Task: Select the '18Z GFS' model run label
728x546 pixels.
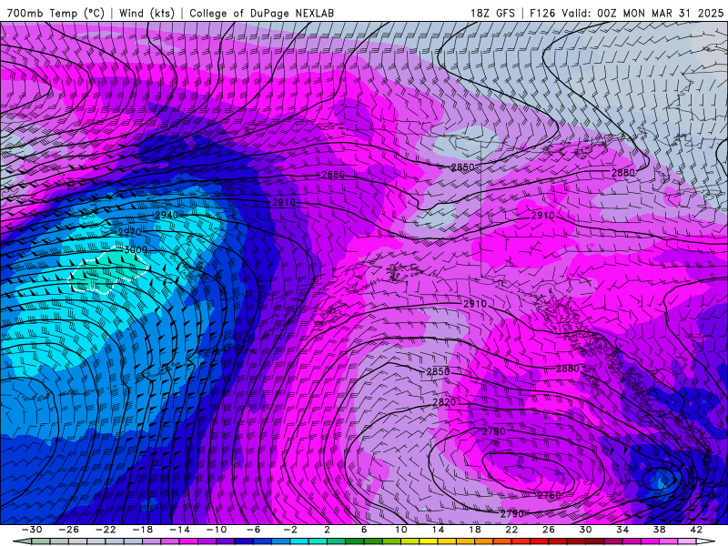Action: tap(492, 13)
